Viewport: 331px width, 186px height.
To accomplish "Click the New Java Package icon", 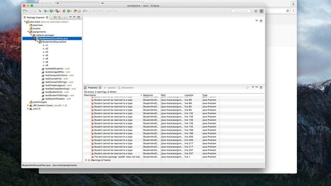I will coord(64,11).
